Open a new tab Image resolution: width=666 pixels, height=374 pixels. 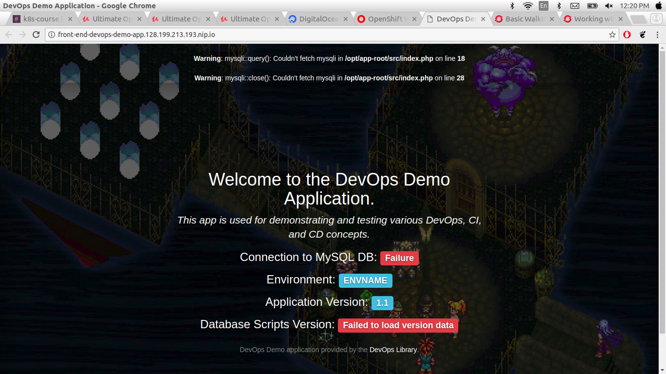point(638,19)
